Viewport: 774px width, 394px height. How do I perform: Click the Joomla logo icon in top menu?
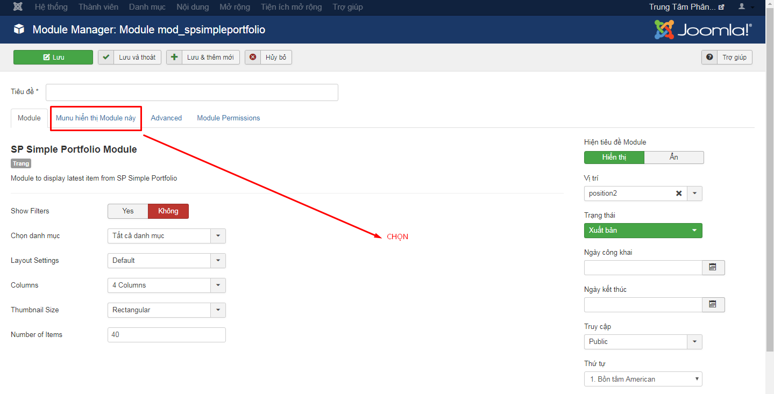click(x=18, y=7)
